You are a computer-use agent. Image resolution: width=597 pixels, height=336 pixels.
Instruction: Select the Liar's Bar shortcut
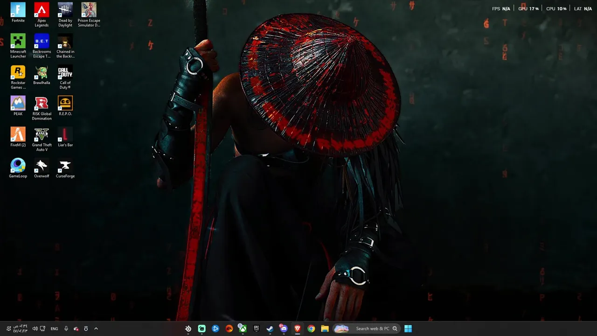pos(65,137)
